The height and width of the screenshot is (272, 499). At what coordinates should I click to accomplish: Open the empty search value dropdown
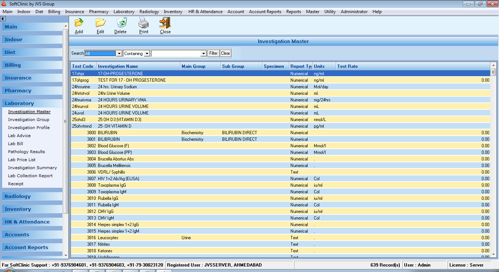[x=203, y=53]
